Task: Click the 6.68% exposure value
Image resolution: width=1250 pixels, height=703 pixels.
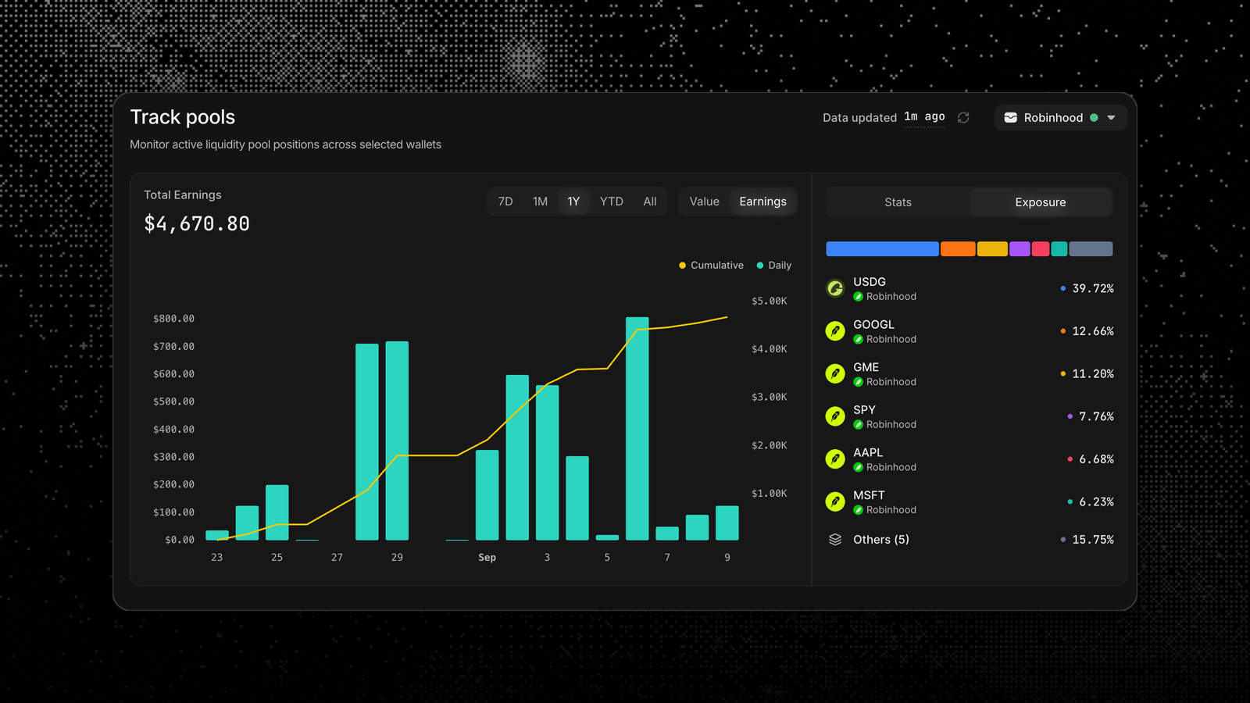Action: [x=1096, y=459]
